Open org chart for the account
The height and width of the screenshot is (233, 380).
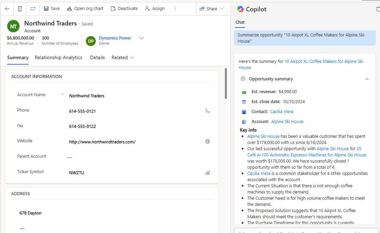(x=85, y=9)
